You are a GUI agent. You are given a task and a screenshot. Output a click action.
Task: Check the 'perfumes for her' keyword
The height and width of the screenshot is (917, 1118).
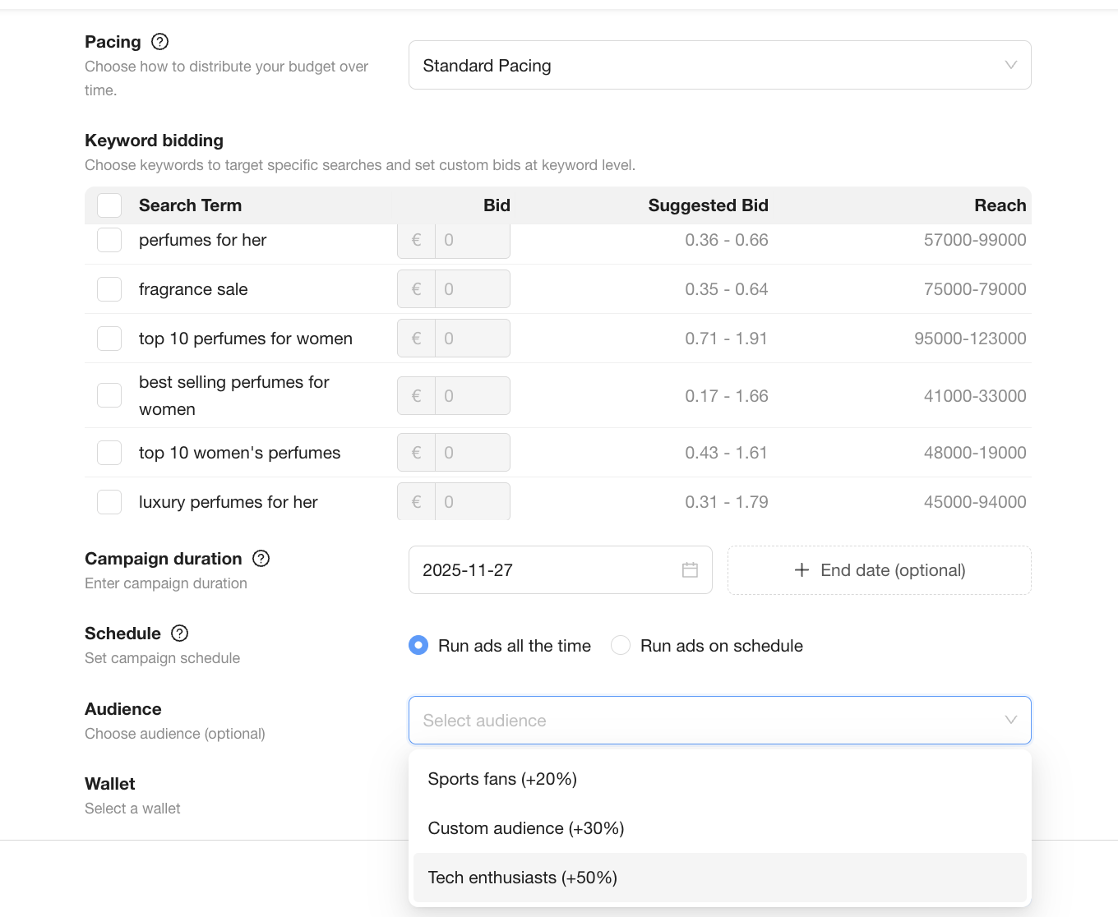point(109,240)
